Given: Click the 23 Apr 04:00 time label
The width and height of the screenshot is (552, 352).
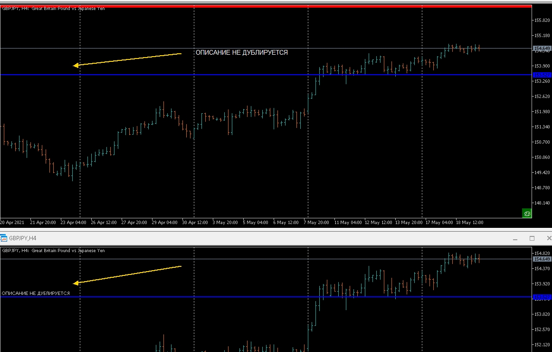Looking at the screenshot, I should coord(73,222).
